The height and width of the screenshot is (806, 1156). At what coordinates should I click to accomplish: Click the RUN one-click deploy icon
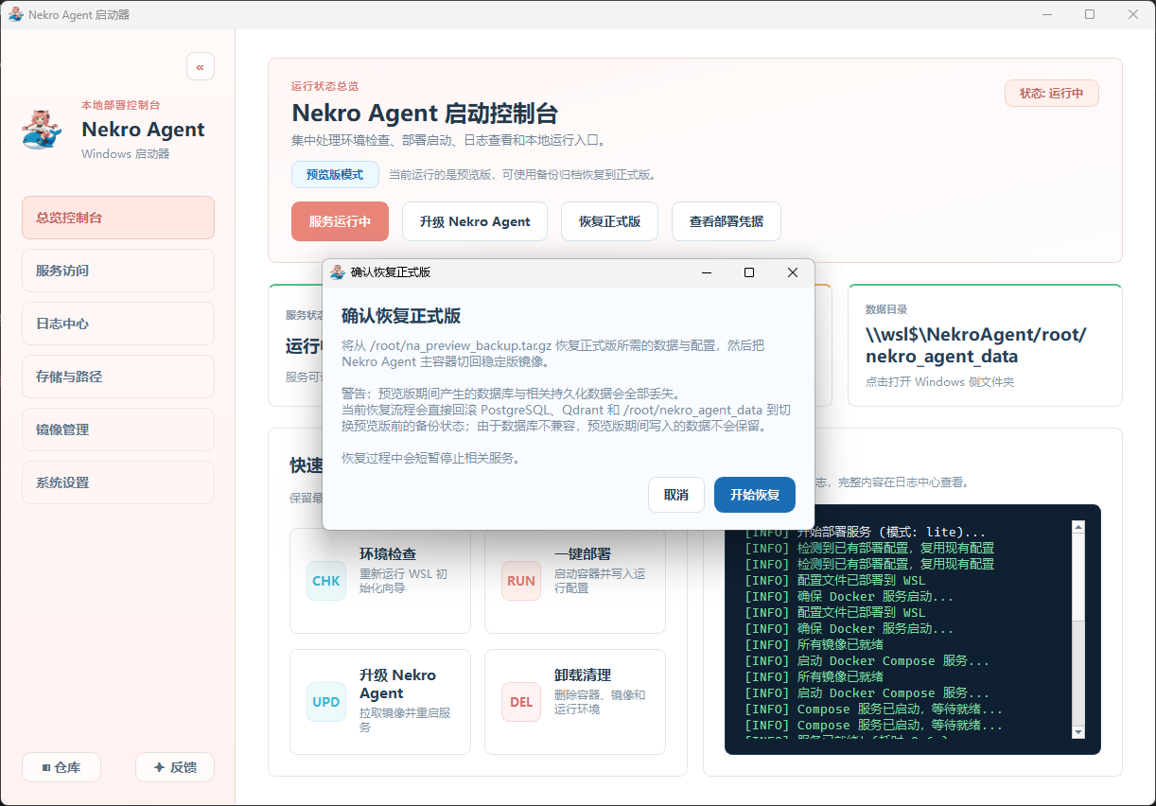521,581
